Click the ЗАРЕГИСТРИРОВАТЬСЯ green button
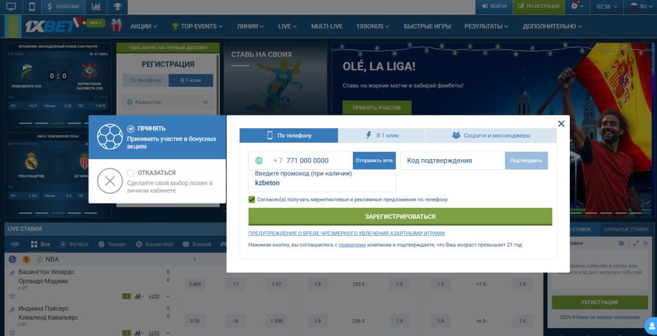657x336 pixels. click(400, 217)
